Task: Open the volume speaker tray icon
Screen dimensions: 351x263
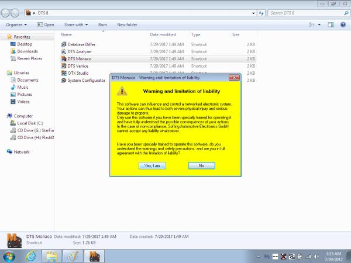Action: (316, 257)
